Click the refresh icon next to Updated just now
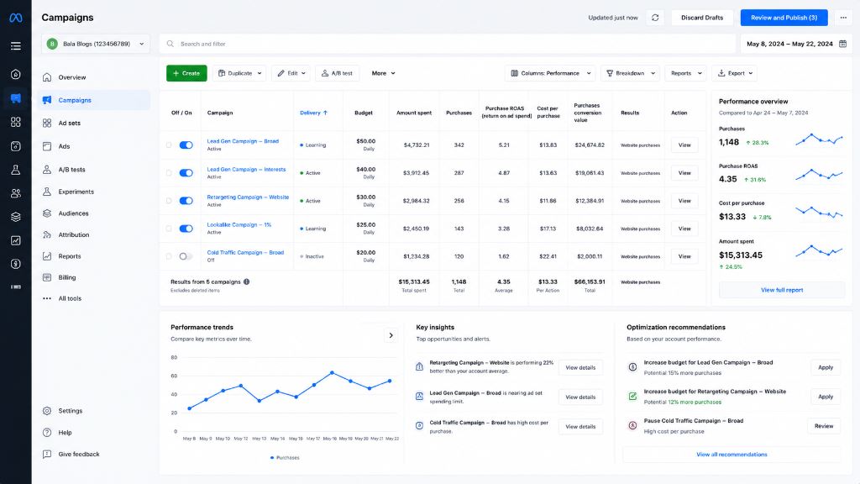This screenshot has width=860, height=484. (x=655, y=18)
